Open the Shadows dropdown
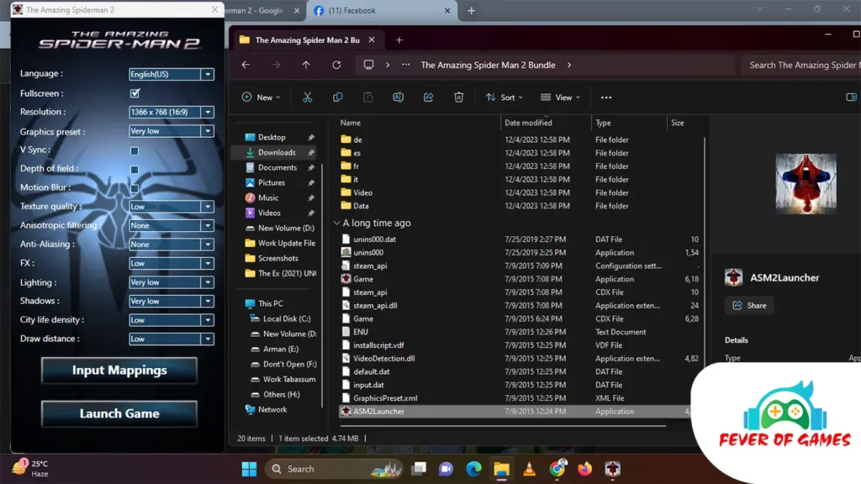The height and width of the screenshot is (484, 861). click(172, 302)
